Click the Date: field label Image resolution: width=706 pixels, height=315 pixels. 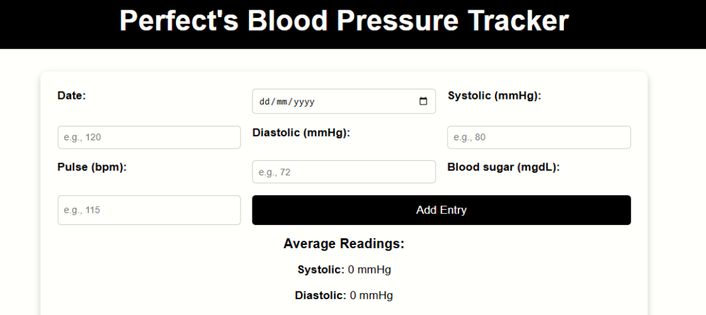tap(72, 96)
